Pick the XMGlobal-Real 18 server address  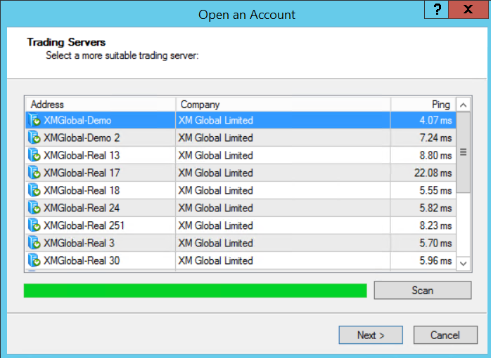(82, 190)
